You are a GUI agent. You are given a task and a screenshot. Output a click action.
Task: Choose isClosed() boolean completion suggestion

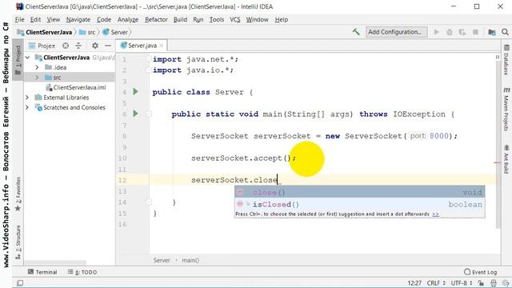(359, 205)
